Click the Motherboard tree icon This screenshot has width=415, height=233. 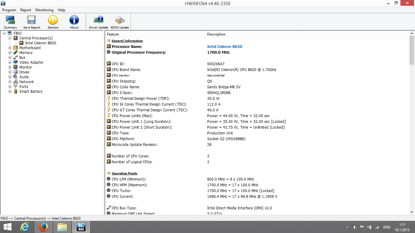15,48
